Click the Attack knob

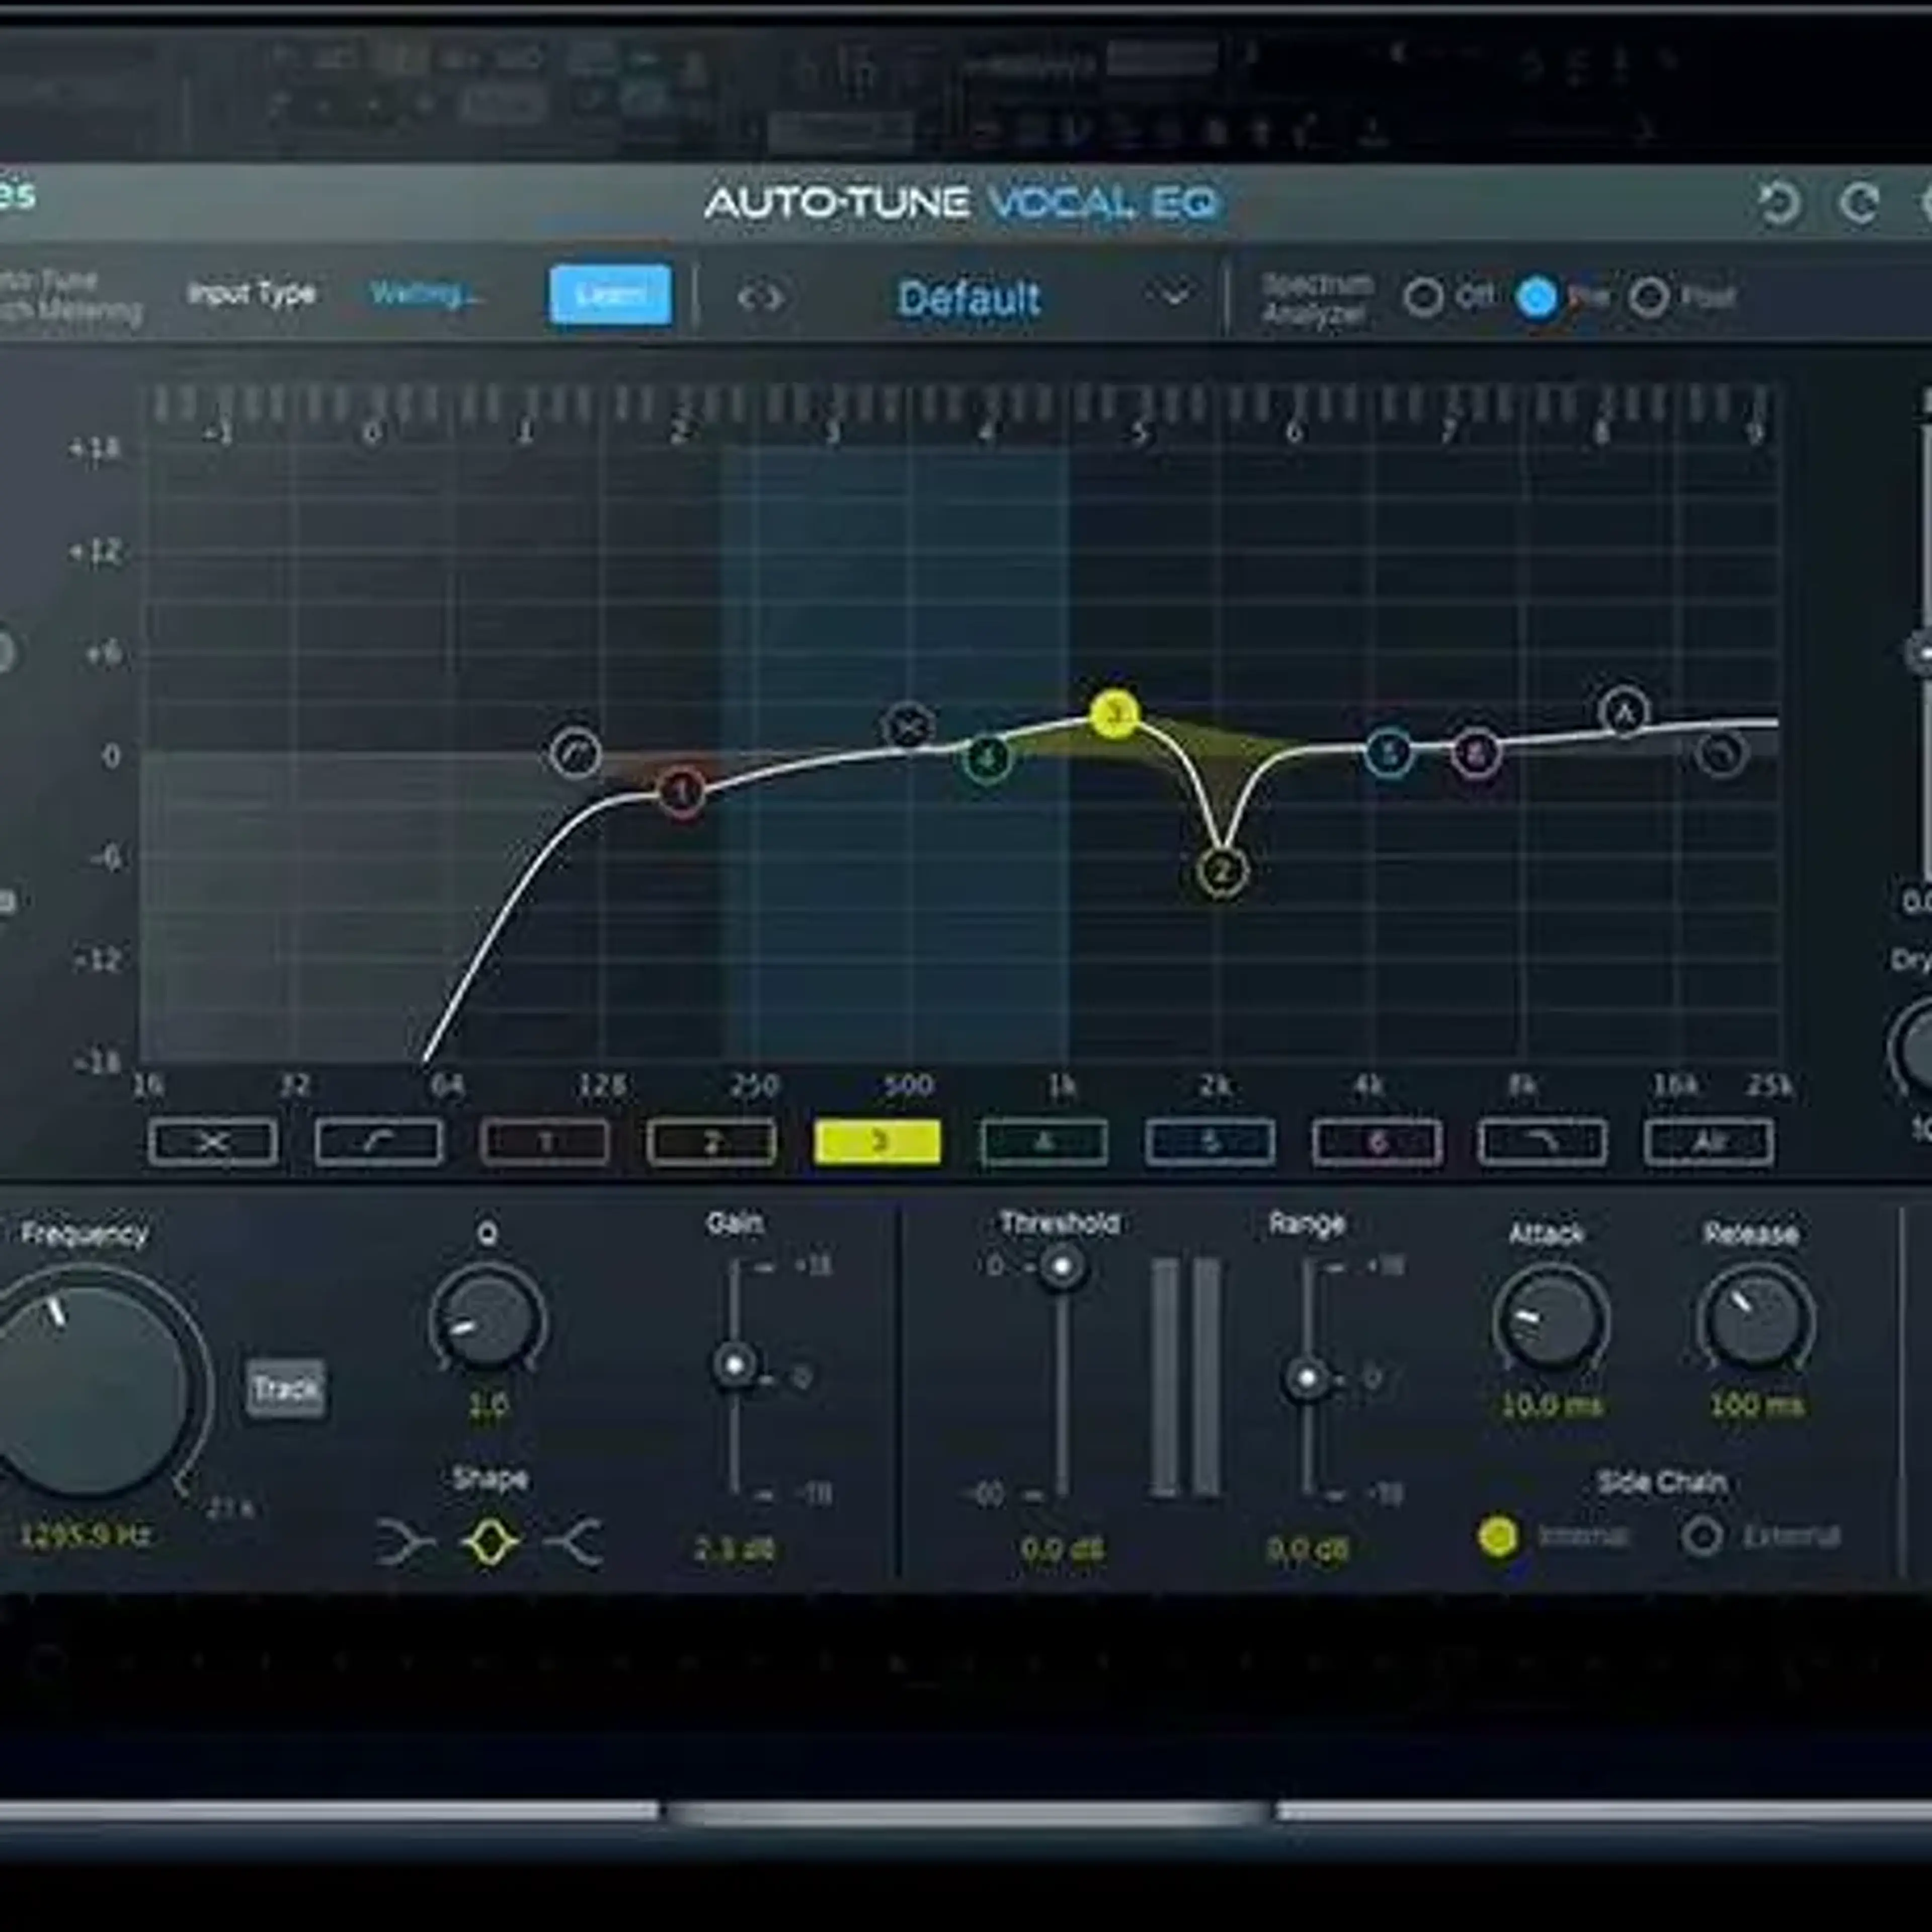tap(1551, 1320)
